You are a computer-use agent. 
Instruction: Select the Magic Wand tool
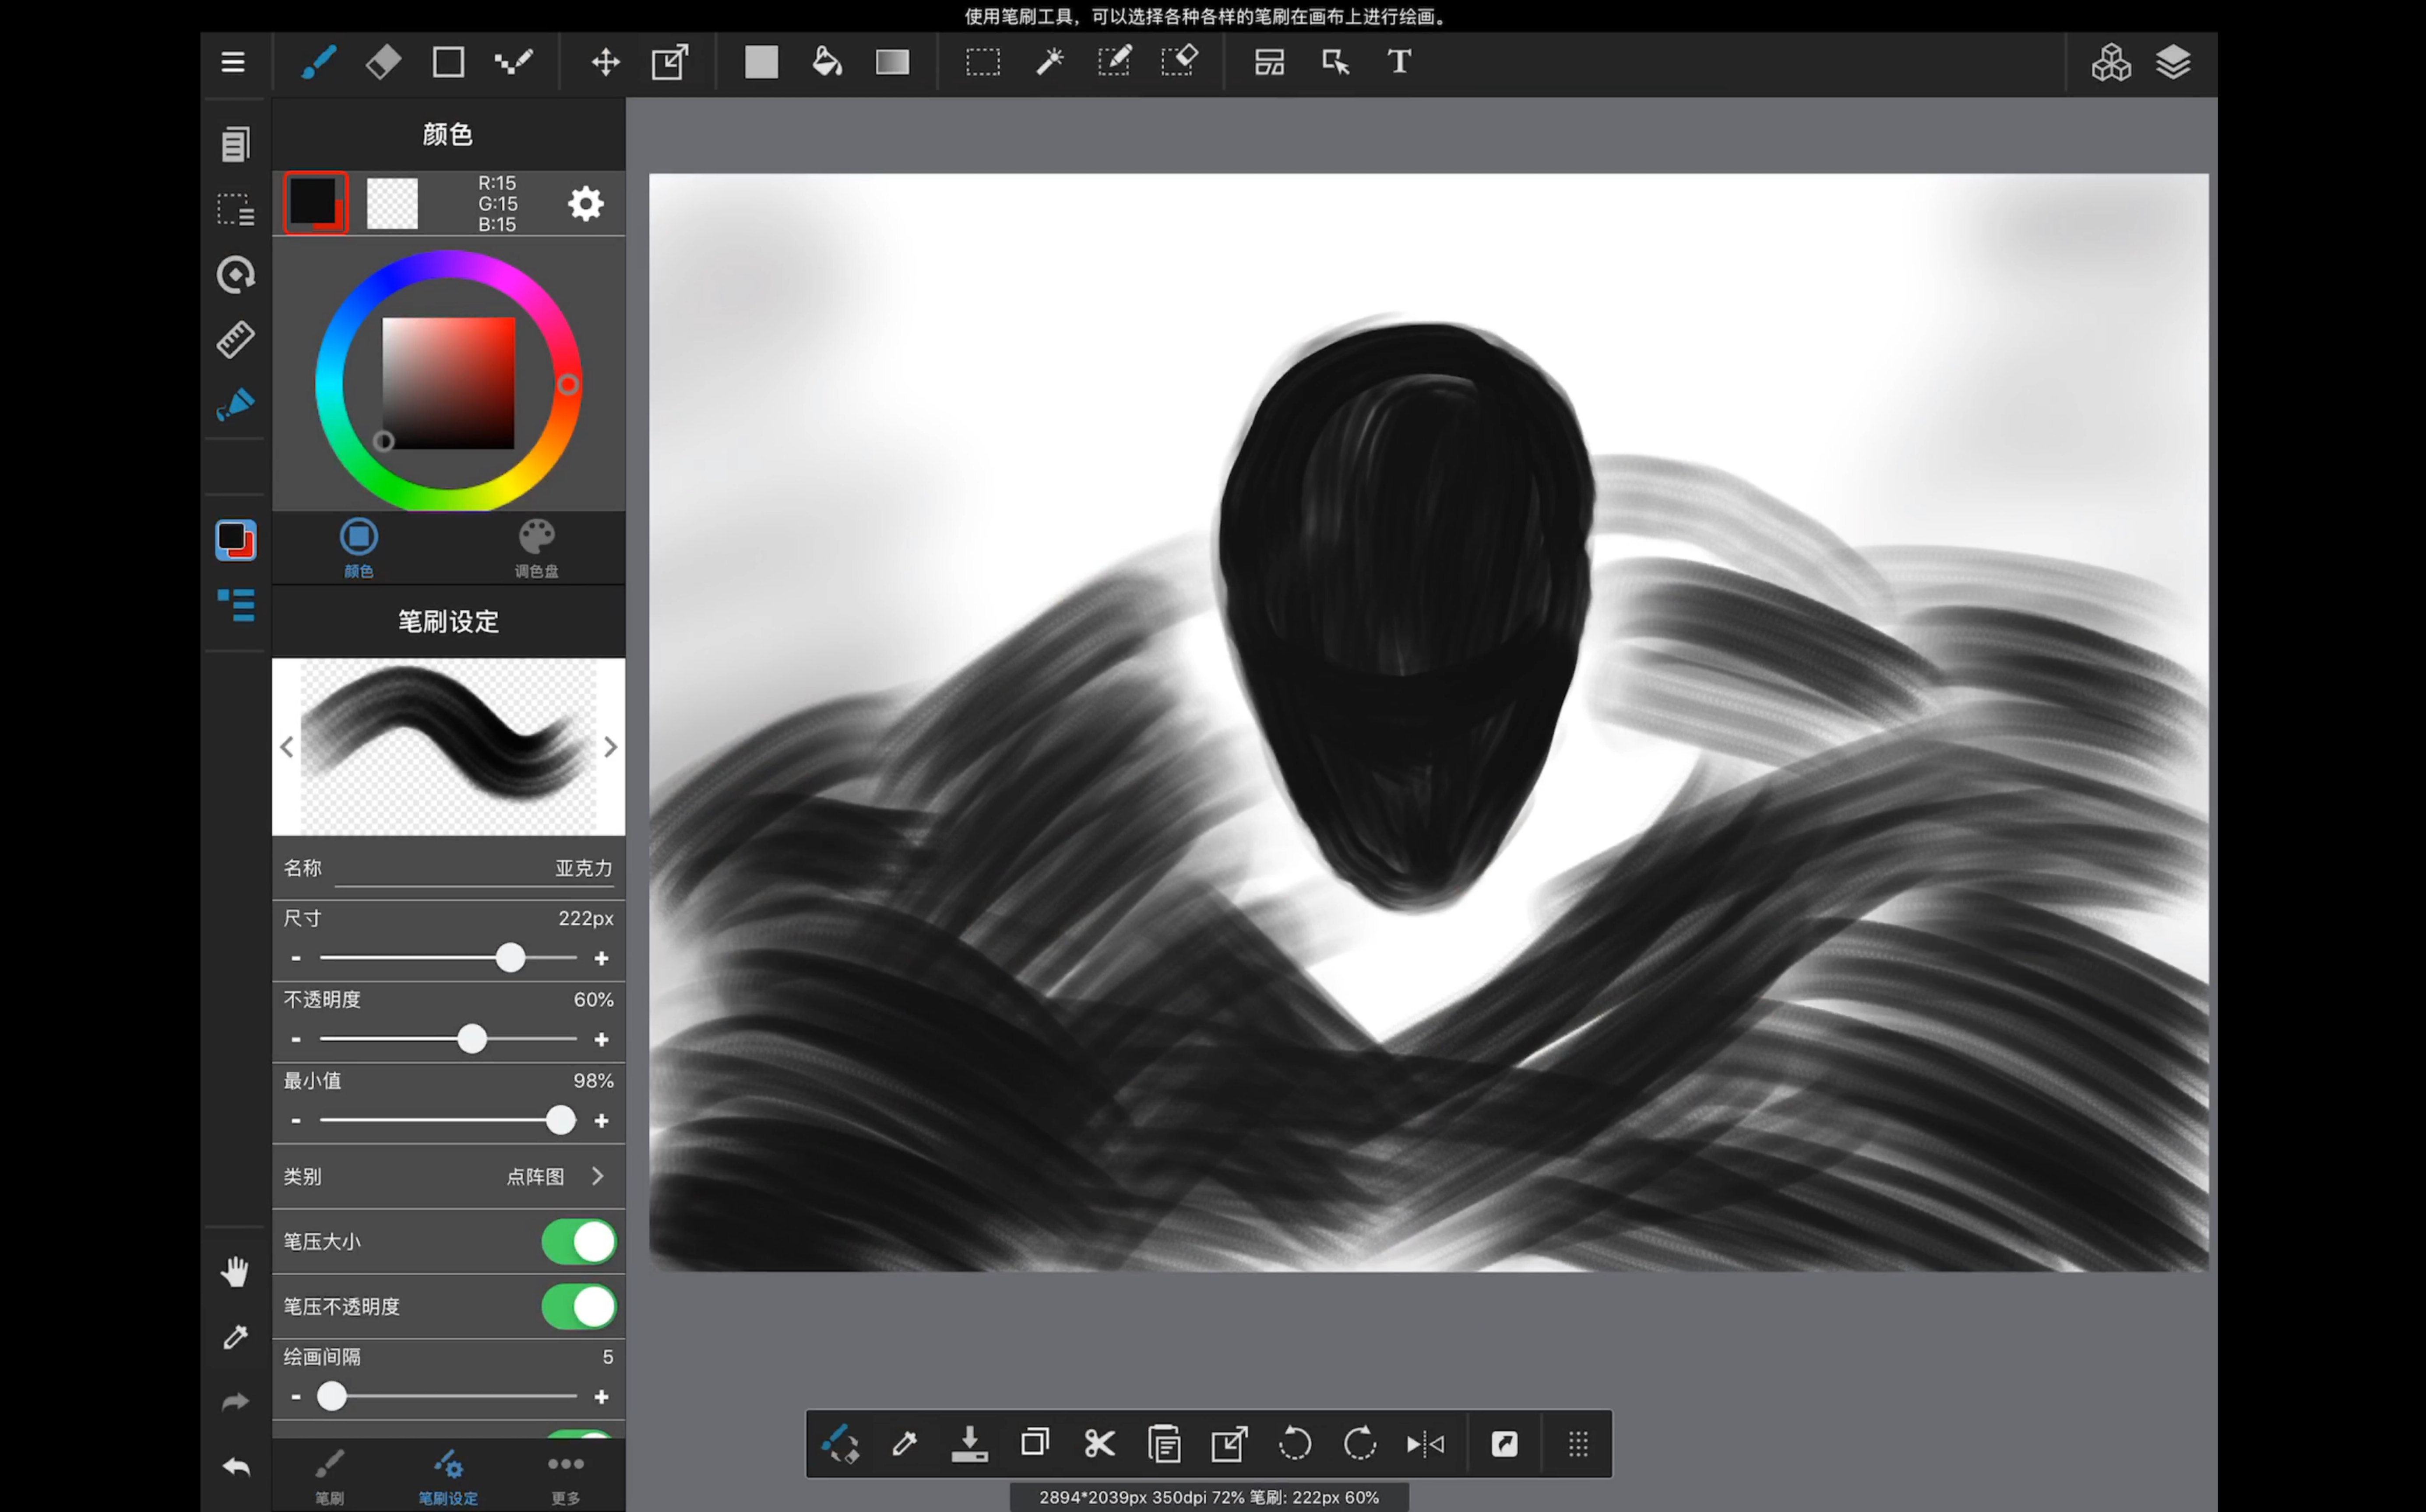(1049, 62)
